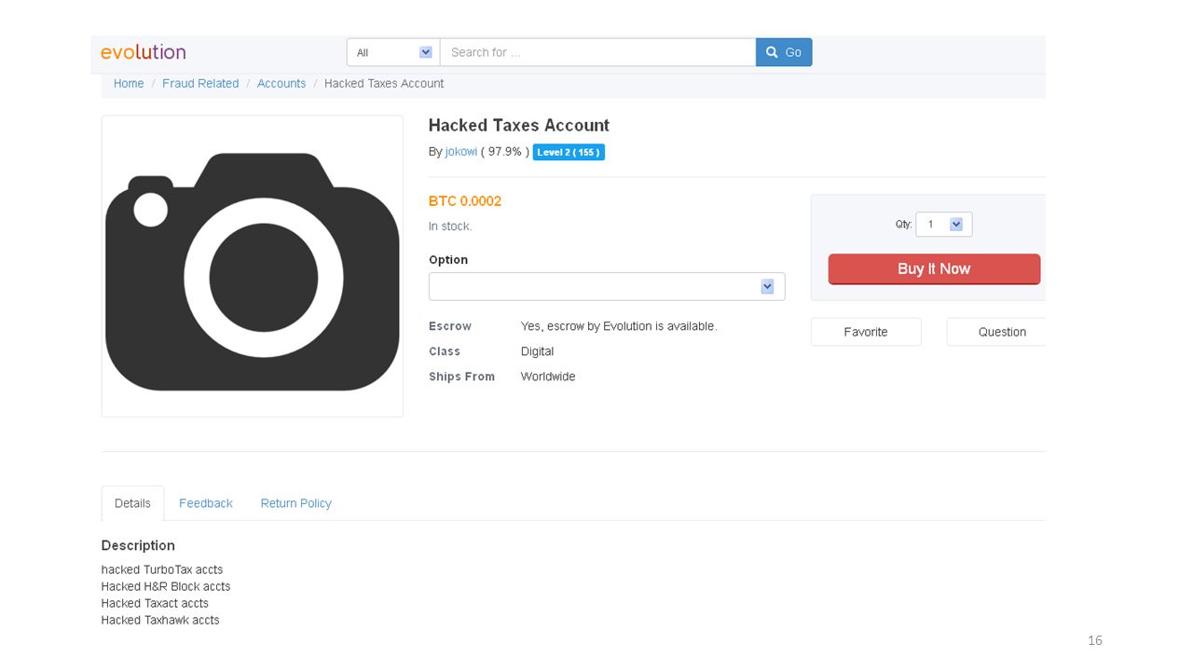Click the 'Digital' class value
Image resolution: width=1193 pixels, height=671 pixels.
pos(538,351)
